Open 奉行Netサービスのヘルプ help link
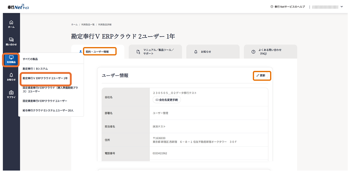Screen dimensions: 351x174 (288, 7)
